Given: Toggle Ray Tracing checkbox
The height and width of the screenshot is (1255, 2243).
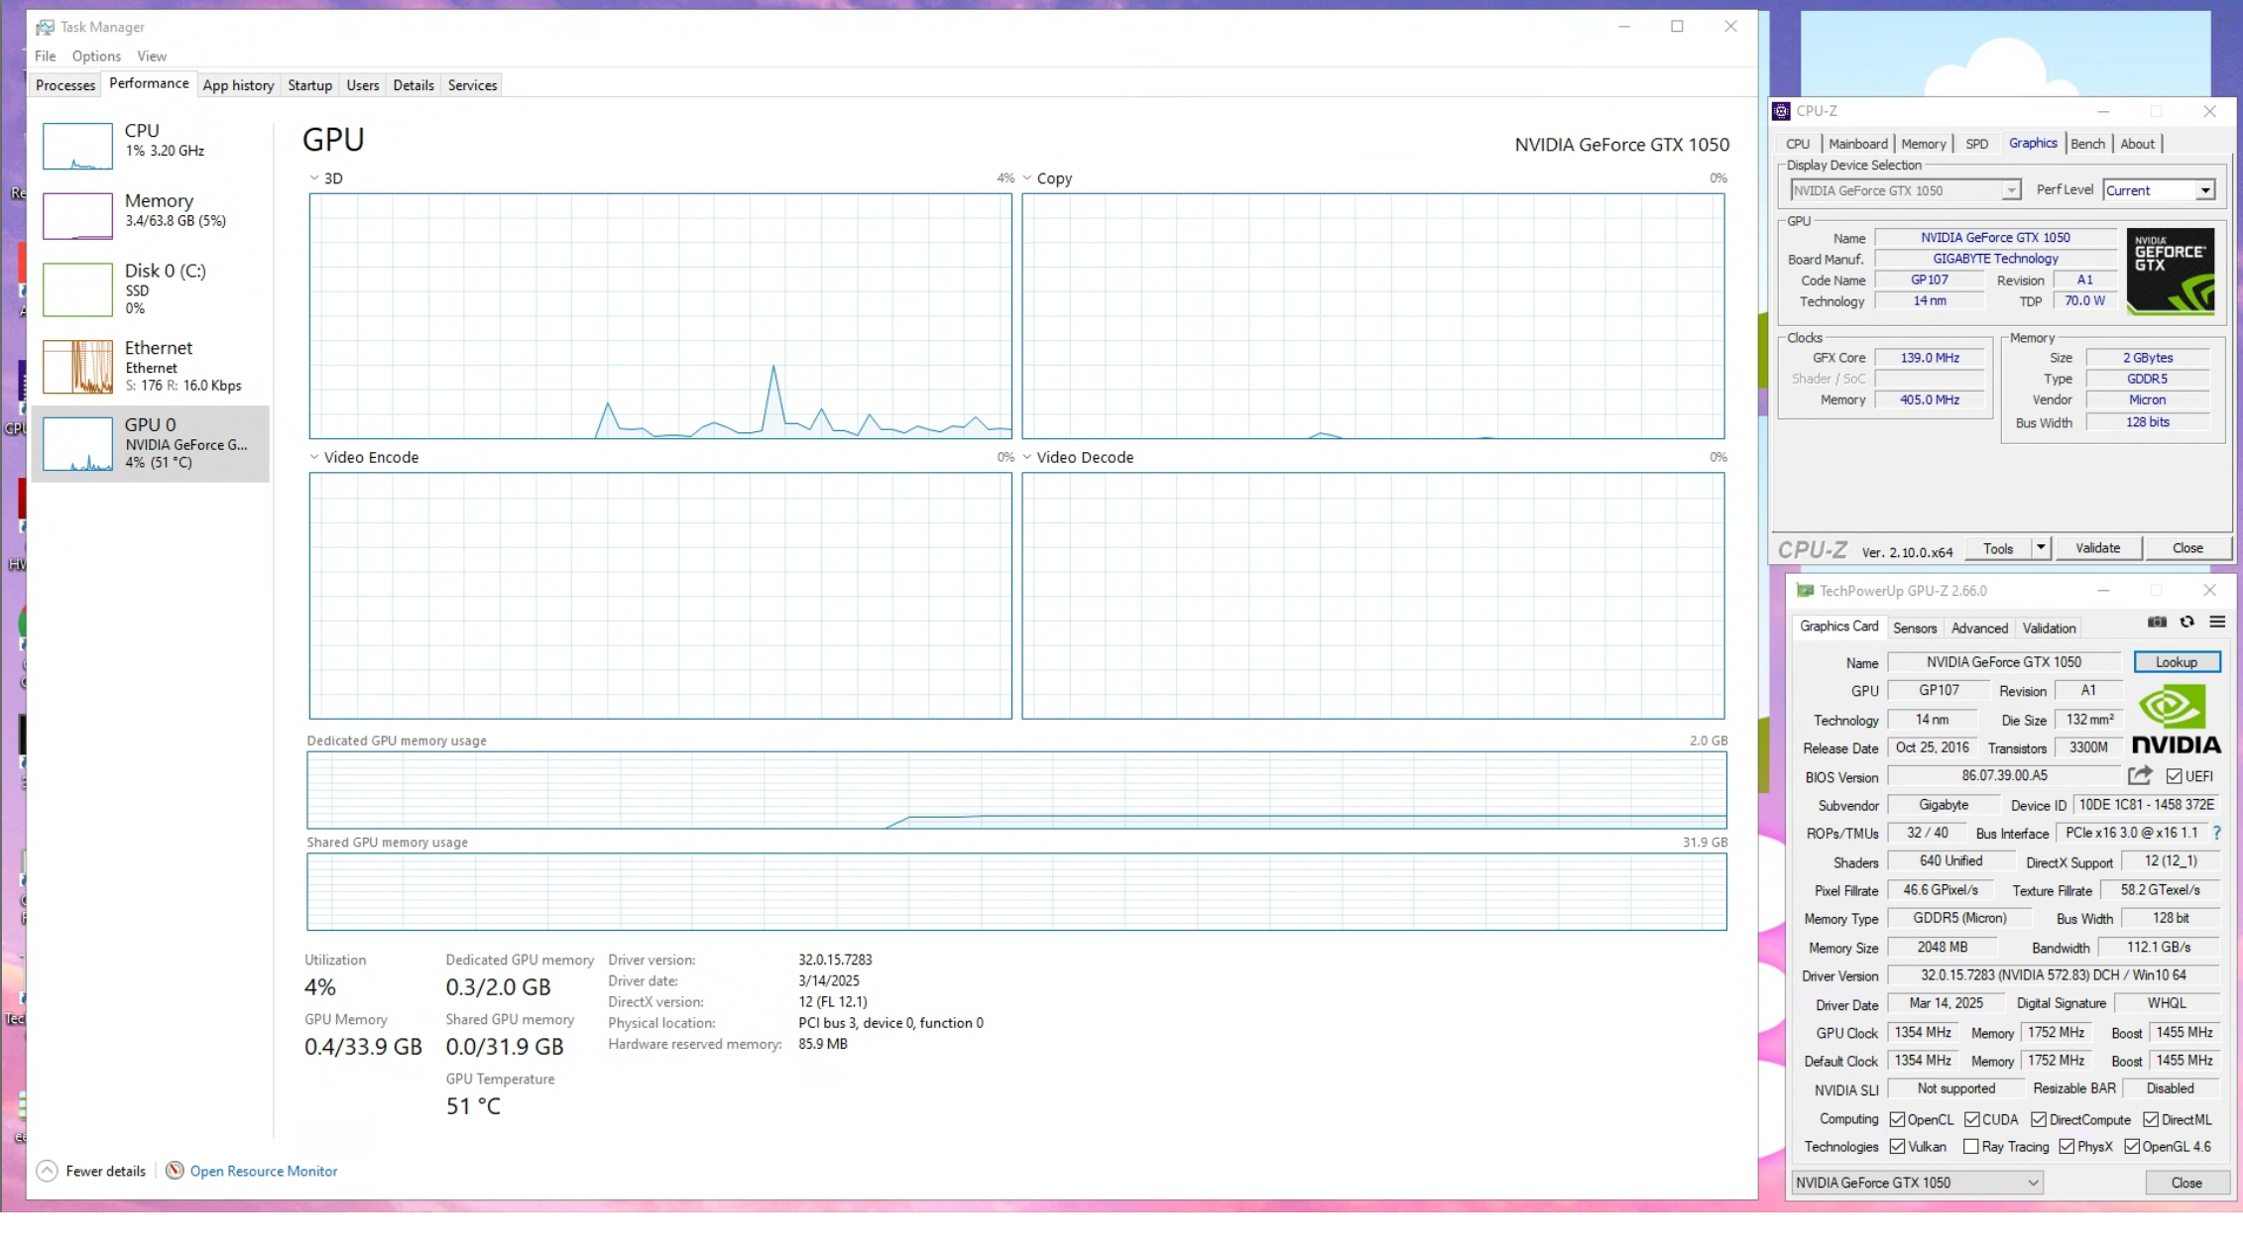Looking at the screenshot, I should tap(1971, 1146).
